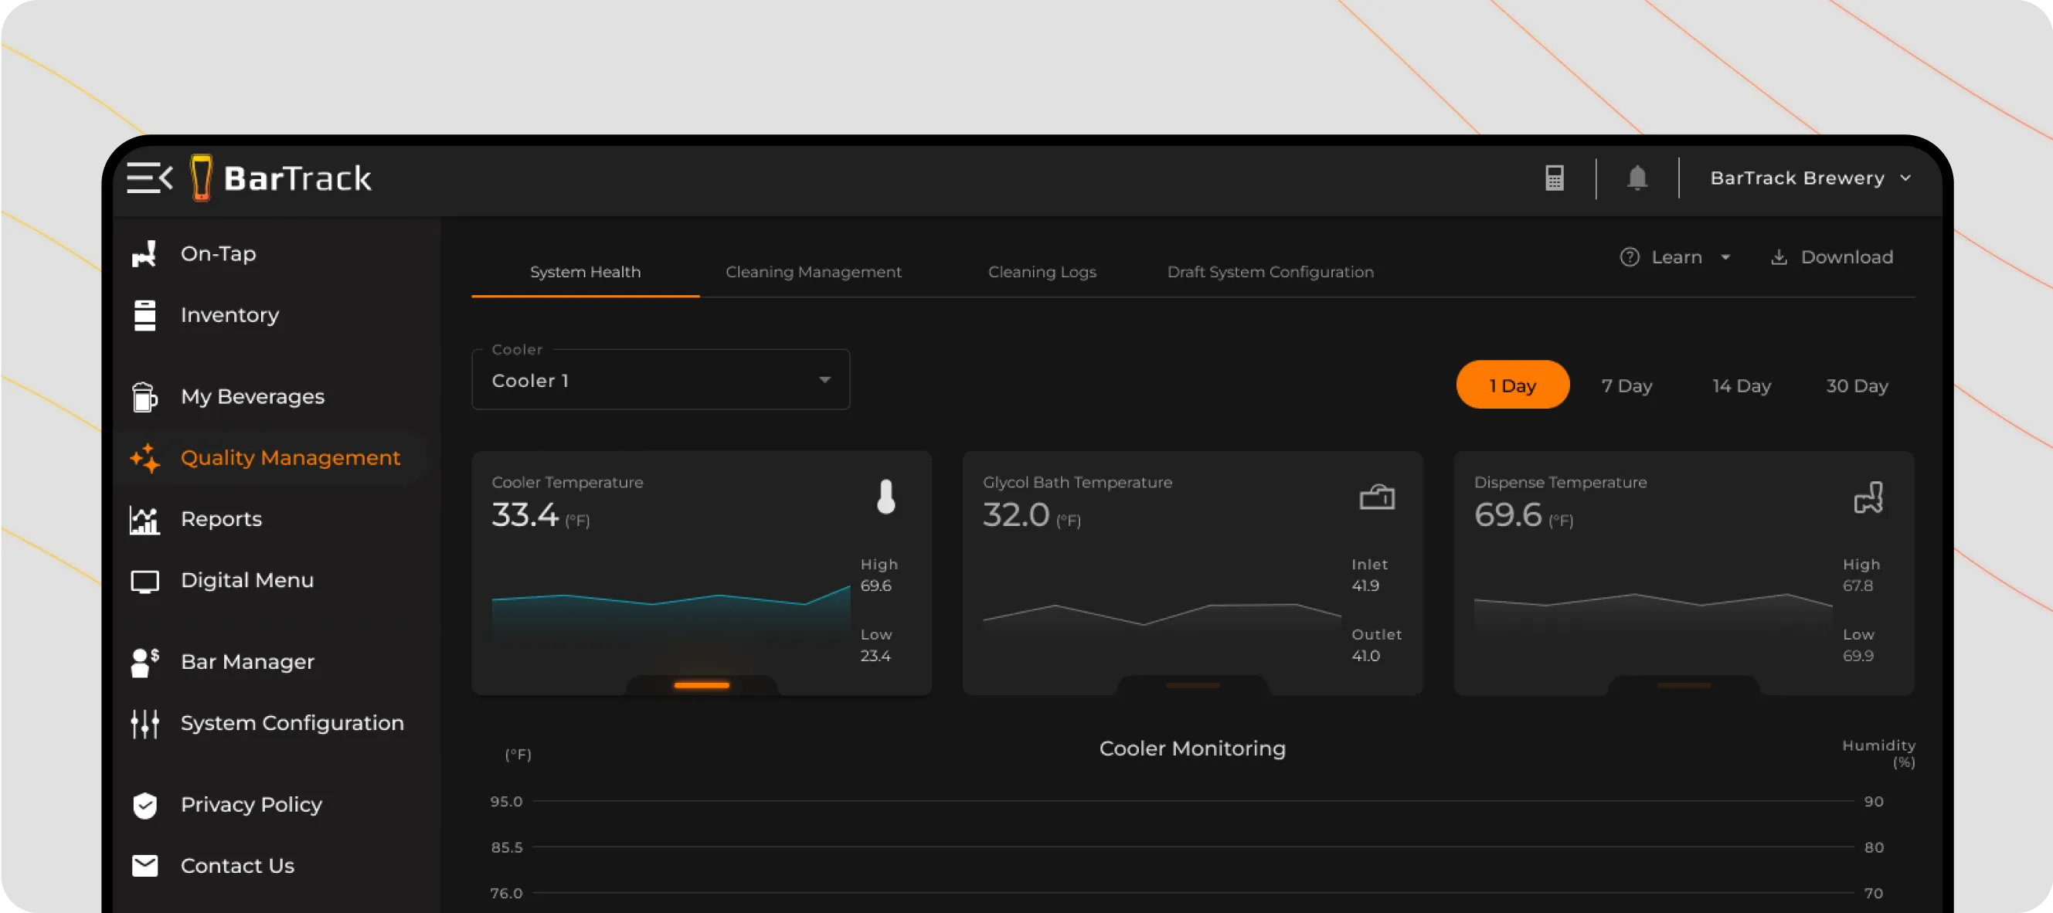The image size is (2053, 913).
Task: Click the My Beverages beer mug icon
Action: point(144,397)
